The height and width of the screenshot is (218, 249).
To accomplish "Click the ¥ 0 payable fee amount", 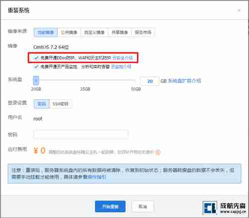I will click(39, 151).
